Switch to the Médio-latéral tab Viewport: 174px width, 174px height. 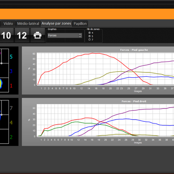[x=28, y=23]
